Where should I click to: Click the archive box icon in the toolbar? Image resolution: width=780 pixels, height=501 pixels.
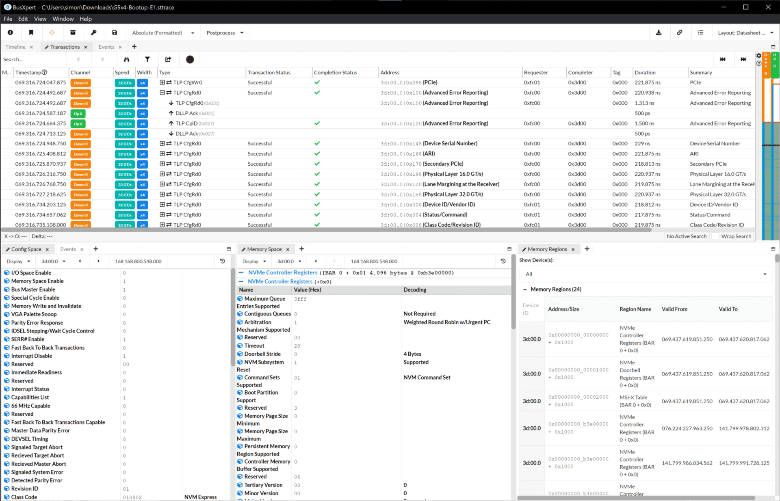click(73, 32)
